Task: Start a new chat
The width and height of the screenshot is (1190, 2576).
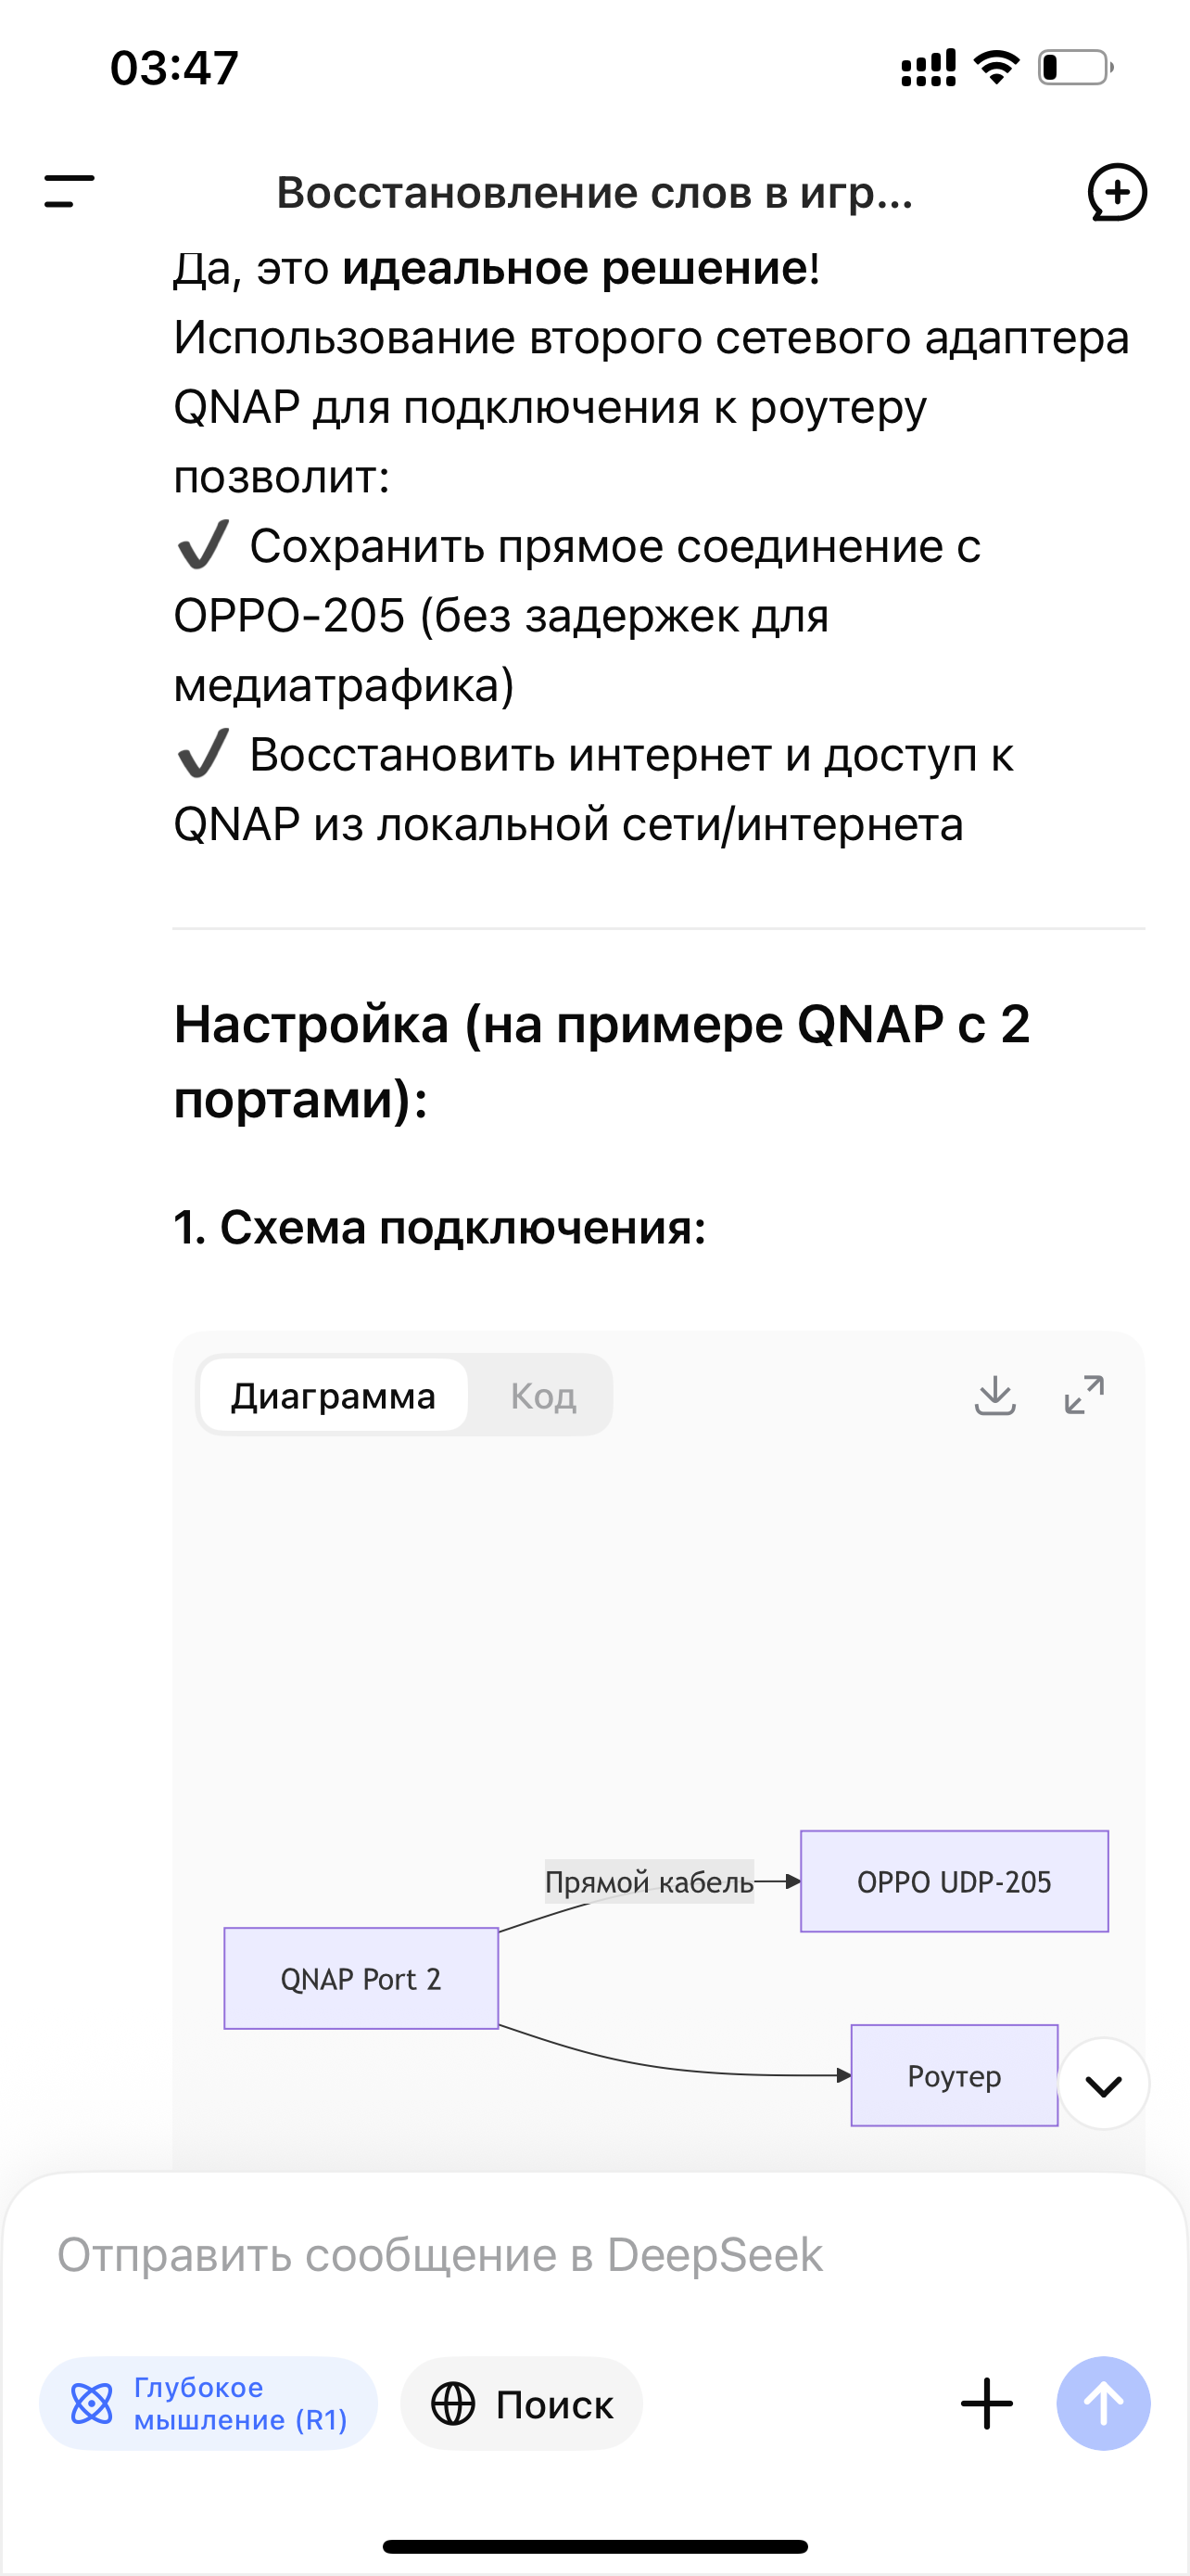Action: click(1116, 191)
